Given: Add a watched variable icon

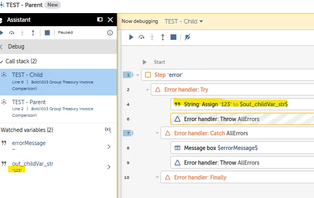Looking at the screenshot, I should (x=108, y=130).
